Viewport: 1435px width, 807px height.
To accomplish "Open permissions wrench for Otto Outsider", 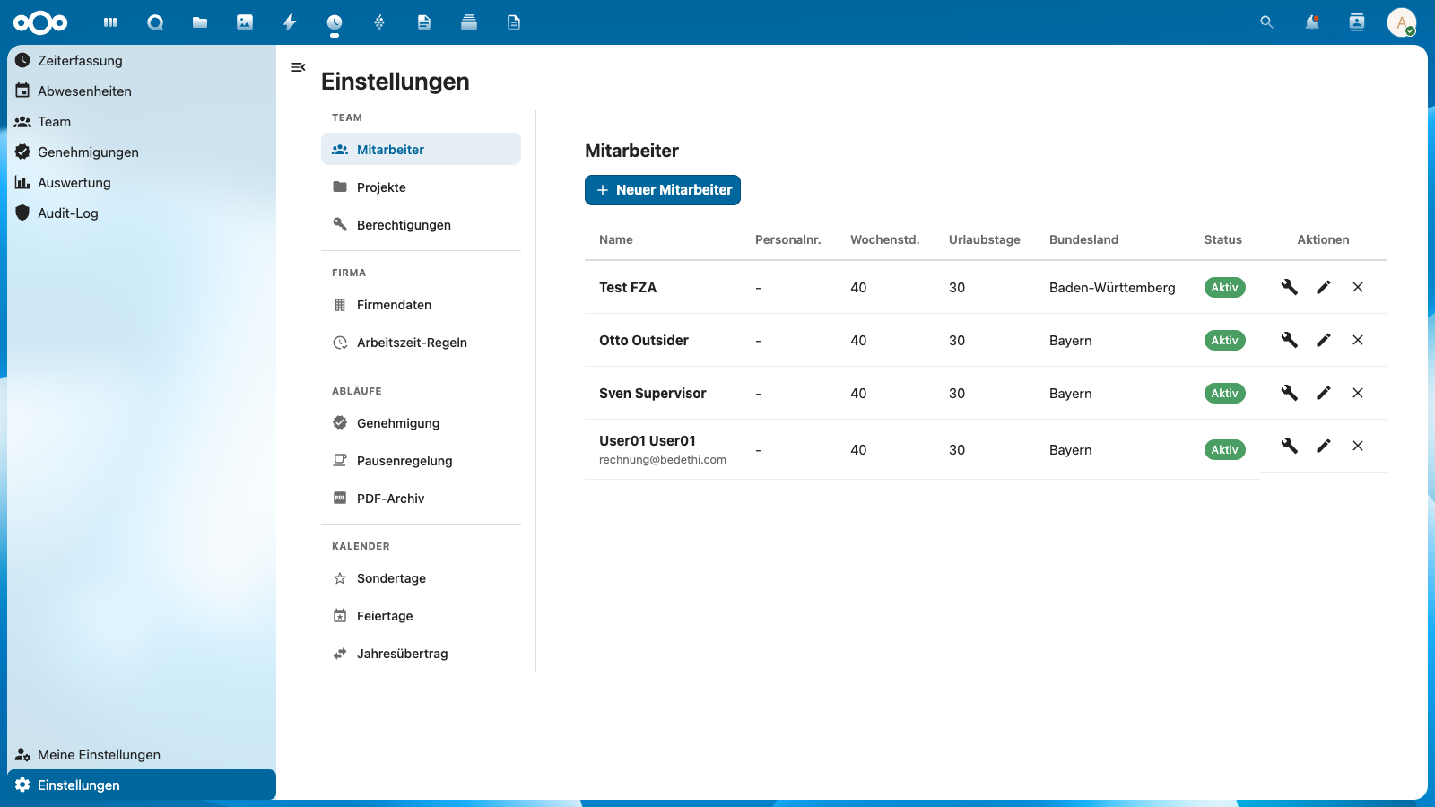I will [x=1290, y=340].
